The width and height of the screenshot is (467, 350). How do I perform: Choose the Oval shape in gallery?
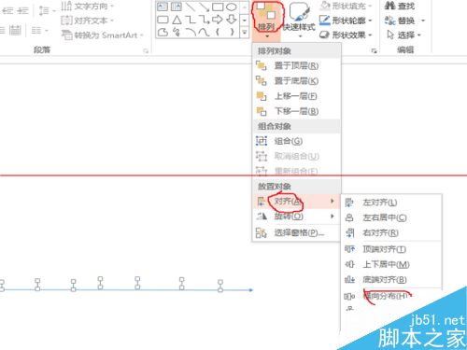[232, 7]
